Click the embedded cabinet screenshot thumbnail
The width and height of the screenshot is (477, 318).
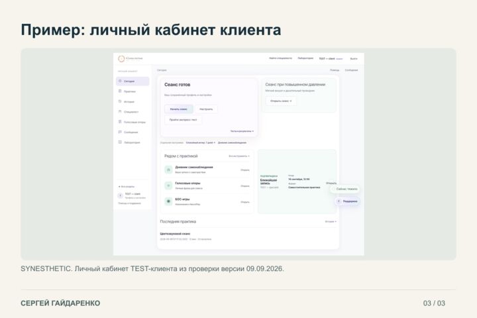pos(238,154)
